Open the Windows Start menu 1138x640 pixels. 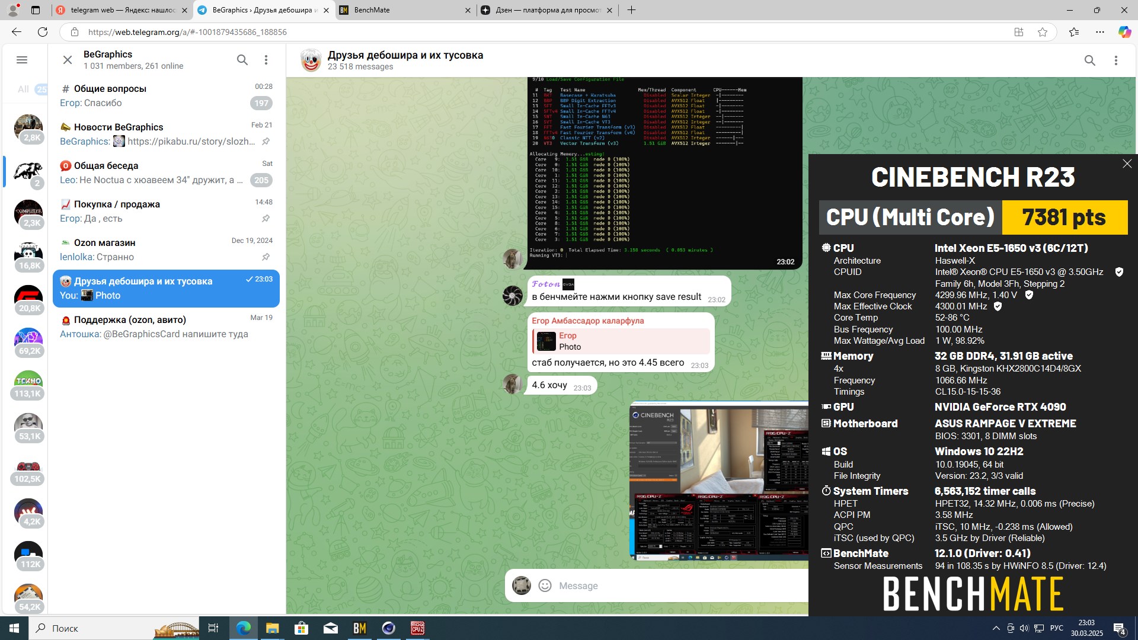[x=14, y=628]
